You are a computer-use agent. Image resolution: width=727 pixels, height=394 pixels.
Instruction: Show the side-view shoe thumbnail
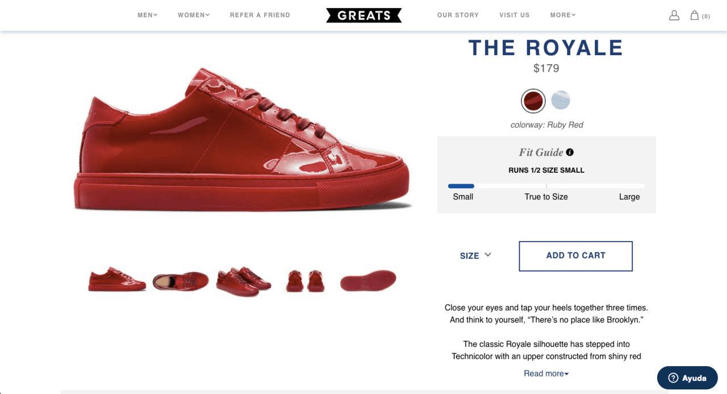[117, 280]
